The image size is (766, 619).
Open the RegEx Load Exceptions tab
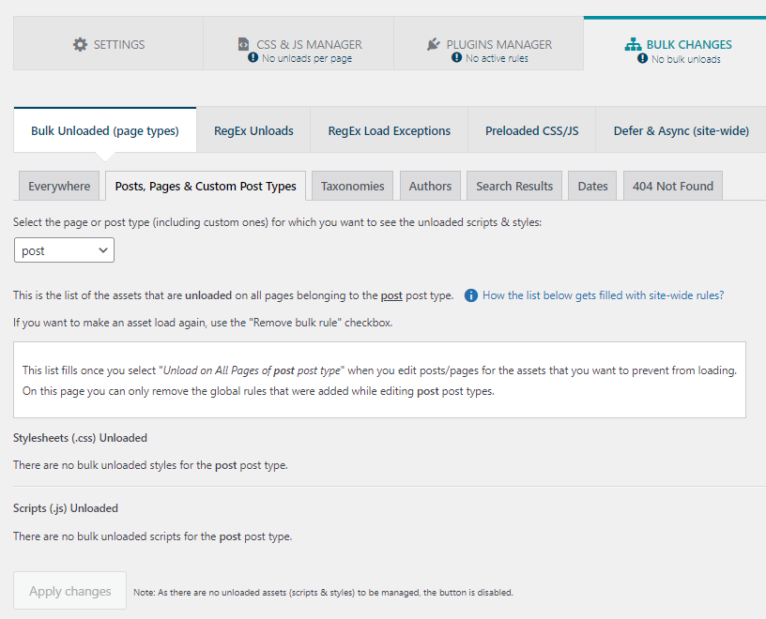(x=389, y=131)
